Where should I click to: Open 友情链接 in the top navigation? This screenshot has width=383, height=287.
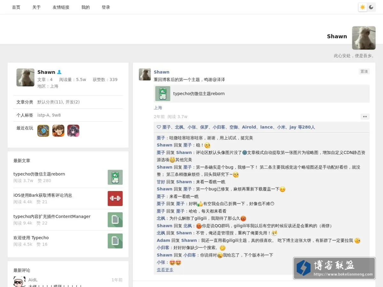point(61,7)
